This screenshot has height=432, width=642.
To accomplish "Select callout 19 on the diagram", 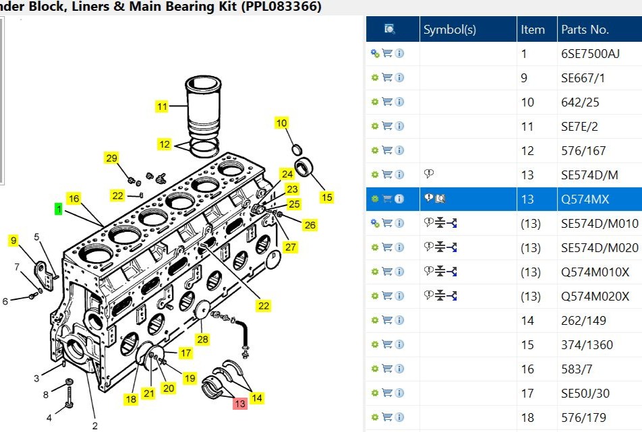I will (x=189, y=378).
